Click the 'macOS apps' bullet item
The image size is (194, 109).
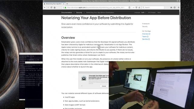[x=70, y=97]
